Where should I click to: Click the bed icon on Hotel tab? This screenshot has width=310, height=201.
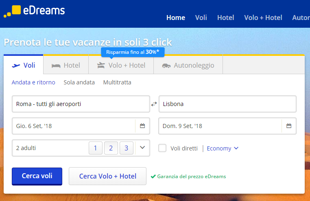pyautogui.click(x=56, y=65)
